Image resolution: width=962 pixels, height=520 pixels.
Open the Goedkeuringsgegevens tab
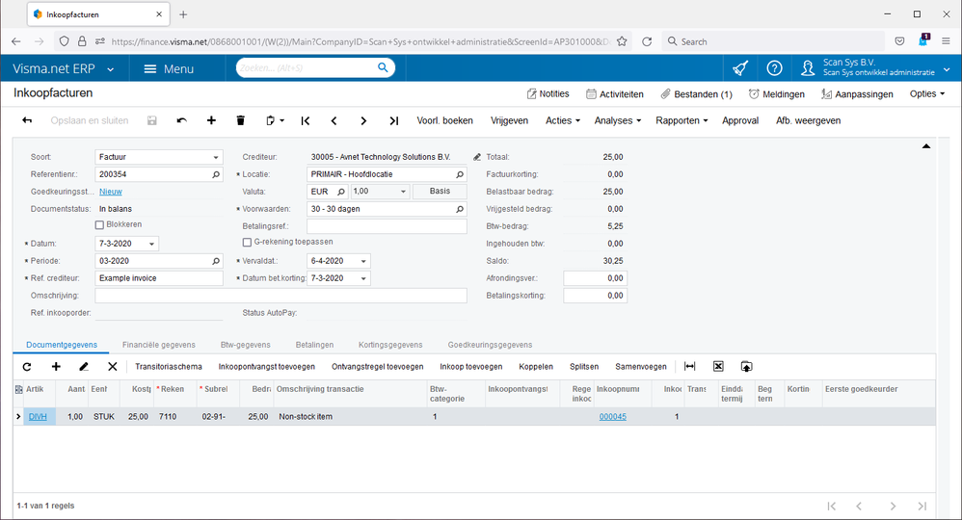click(x=491, y=345)
